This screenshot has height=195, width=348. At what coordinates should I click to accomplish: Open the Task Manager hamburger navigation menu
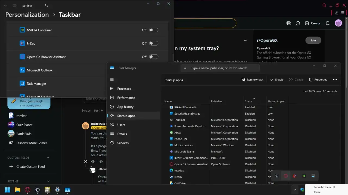tap(112, 80)
